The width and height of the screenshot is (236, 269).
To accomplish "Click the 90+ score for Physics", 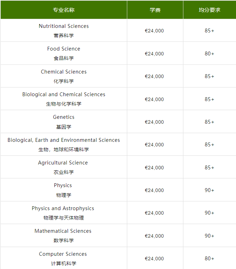I will (x=210, y=190).
